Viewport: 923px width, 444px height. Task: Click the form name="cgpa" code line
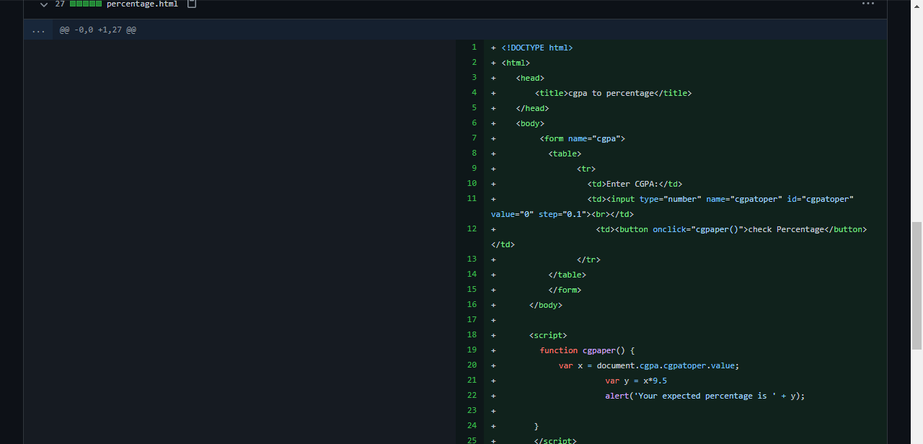582,138
